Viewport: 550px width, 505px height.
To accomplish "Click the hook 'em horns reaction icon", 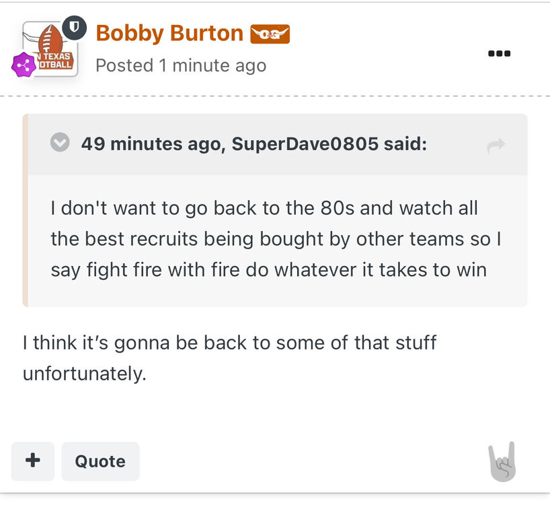I will coord(502,462).
